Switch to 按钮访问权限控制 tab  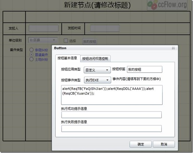click(x=95, y=59)
